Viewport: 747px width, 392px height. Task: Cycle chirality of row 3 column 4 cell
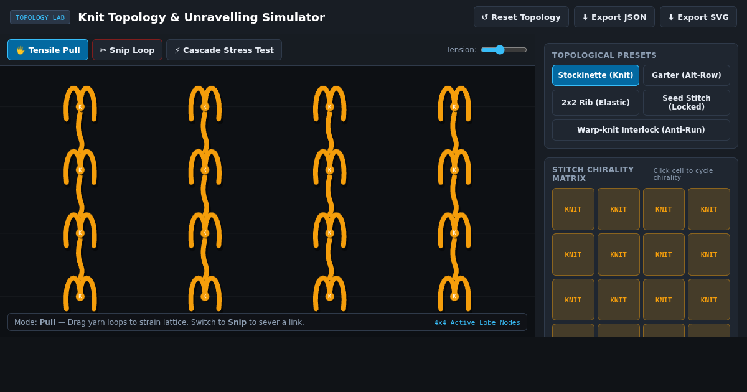(x=709, y=300)
